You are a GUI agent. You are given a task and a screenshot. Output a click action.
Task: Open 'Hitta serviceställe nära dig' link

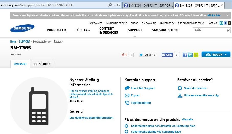(x=201, y=95)
